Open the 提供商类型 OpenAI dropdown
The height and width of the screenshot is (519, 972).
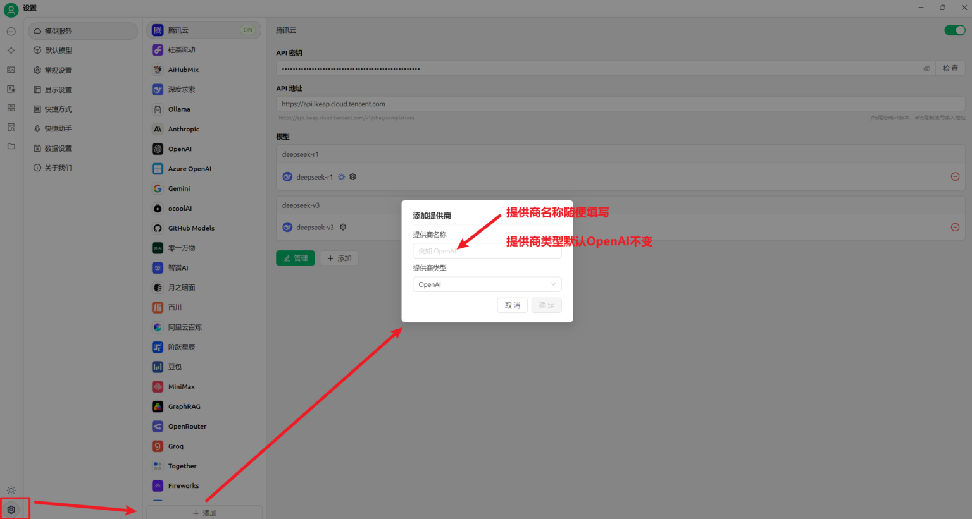coord(487,284)
